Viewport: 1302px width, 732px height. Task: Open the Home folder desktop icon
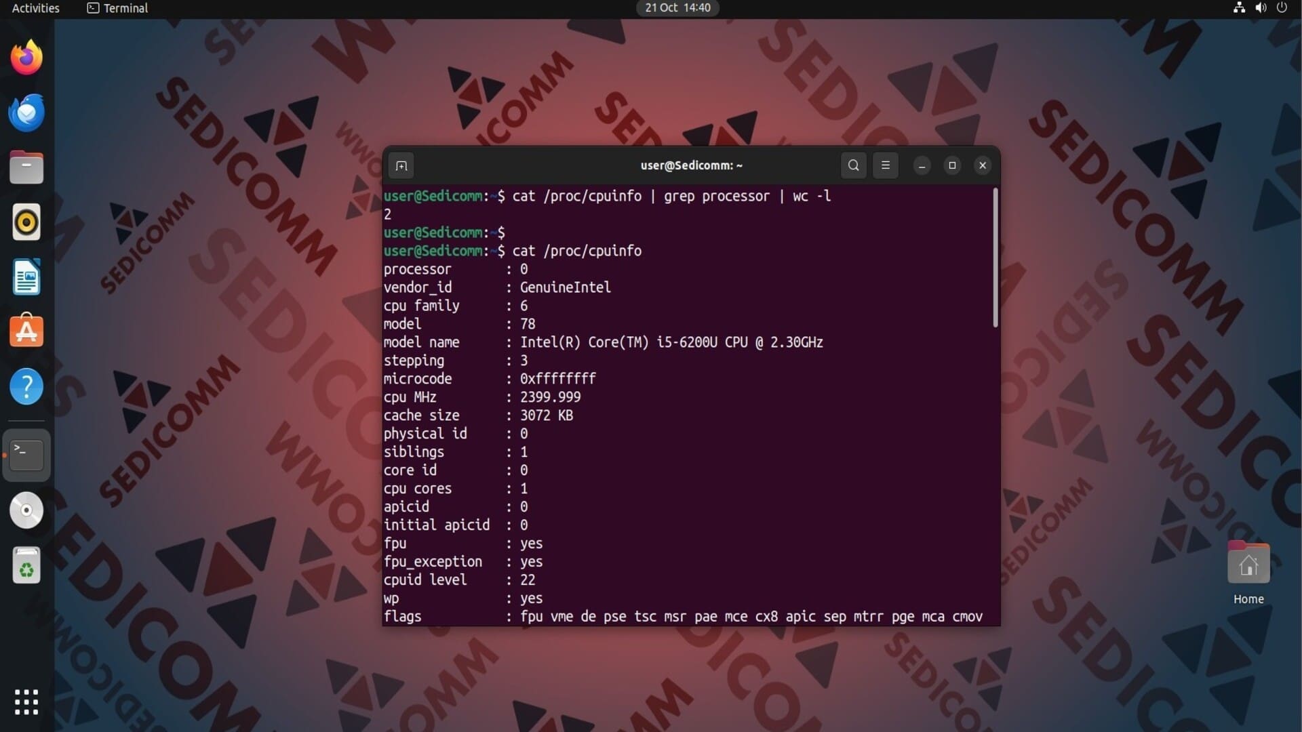pos(1248,573)
